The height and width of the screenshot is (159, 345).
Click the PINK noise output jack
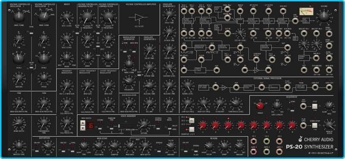[227, 9]
